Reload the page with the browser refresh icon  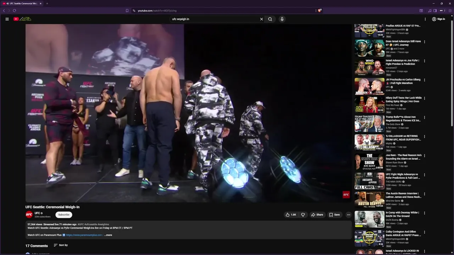tap(15, 11)
